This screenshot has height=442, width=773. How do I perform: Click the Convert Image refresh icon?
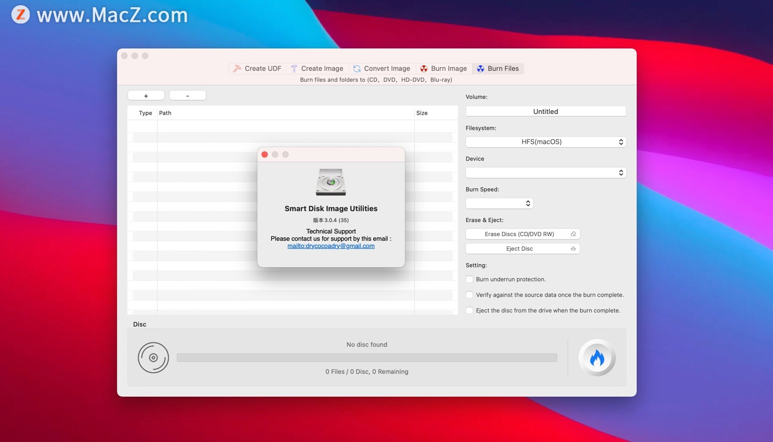click(x=357, y=68)
